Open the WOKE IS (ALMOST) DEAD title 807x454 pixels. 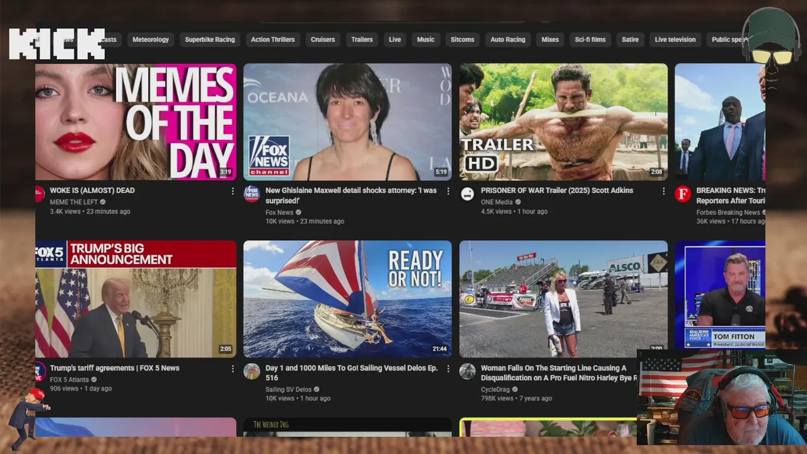pos(92,190)
